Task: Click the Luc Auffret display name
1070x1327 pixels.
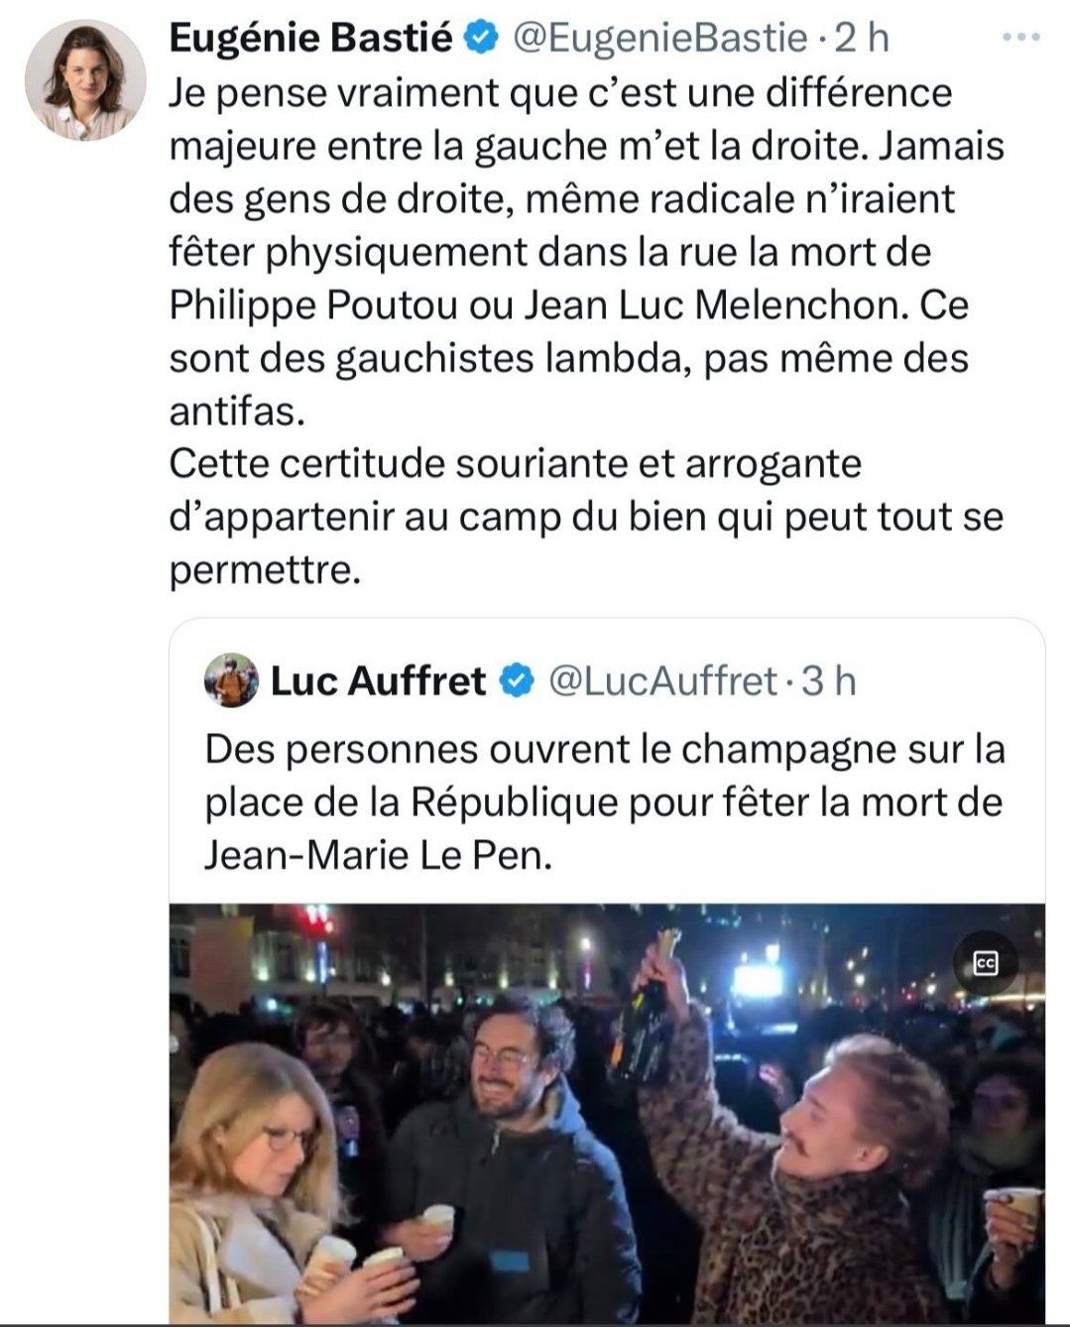Action: tap(378, 681)
